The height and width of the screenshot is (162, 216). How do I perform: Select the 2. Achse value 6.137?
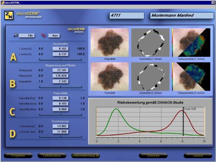click(60, 54)
